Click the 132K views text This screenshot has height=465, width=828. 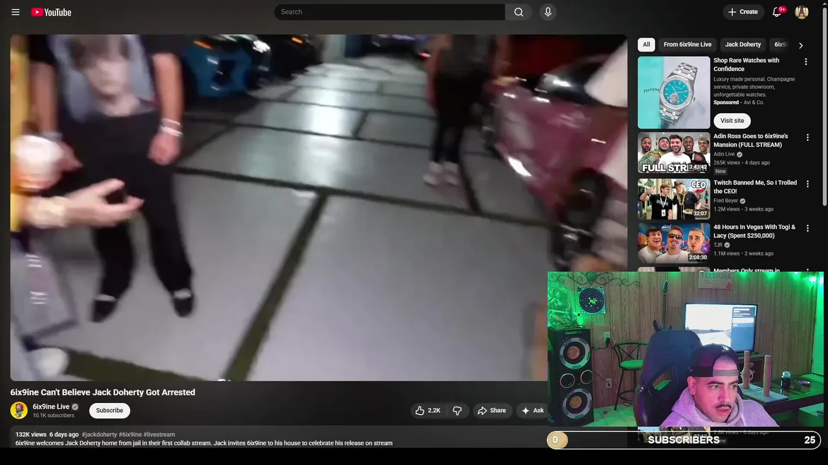31,435
